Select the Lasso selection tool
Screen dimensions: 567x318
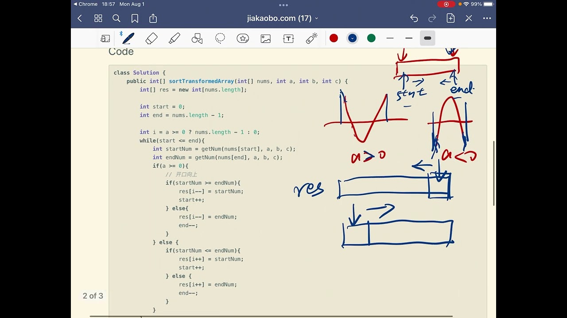[x=220, y=38]
